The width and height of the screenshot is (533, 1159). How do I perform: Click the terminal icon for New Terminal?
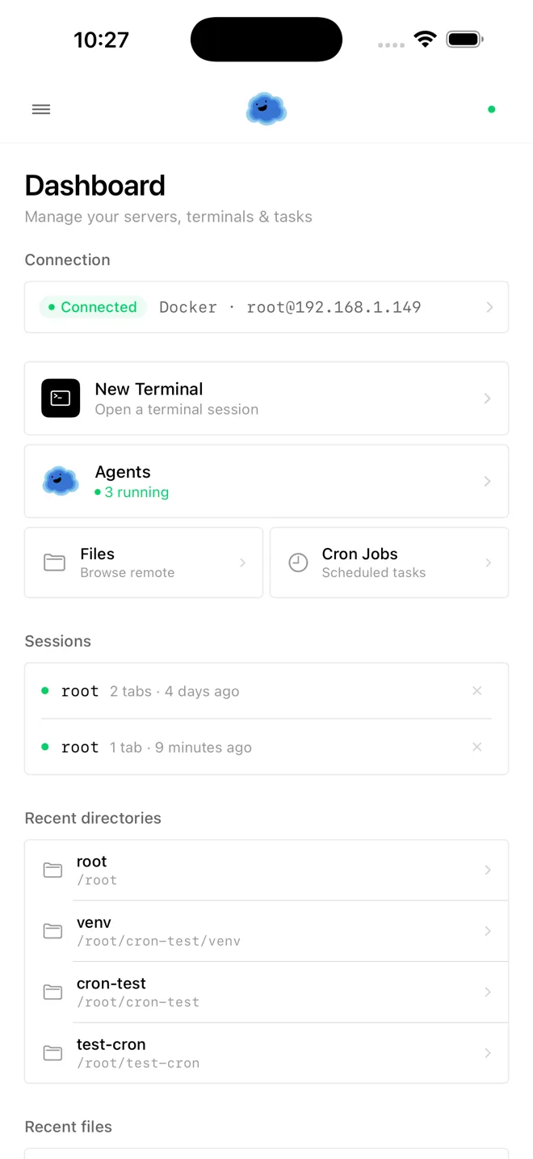point(61,398)
